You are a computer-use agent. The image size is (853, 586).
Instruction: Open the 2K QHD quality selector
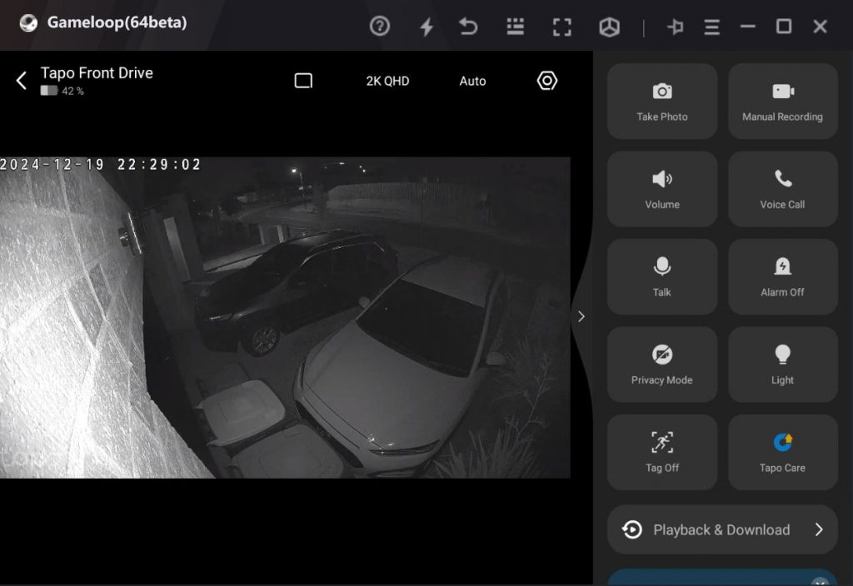tap(386, 81)
